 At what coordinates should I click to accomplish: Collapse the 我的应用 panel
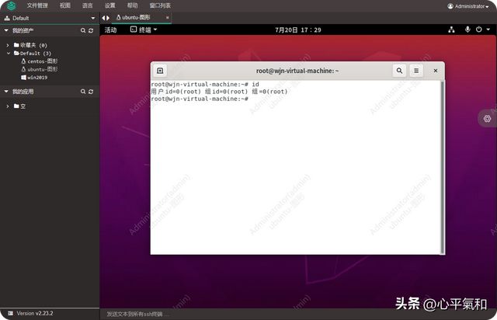click(6, 92)
